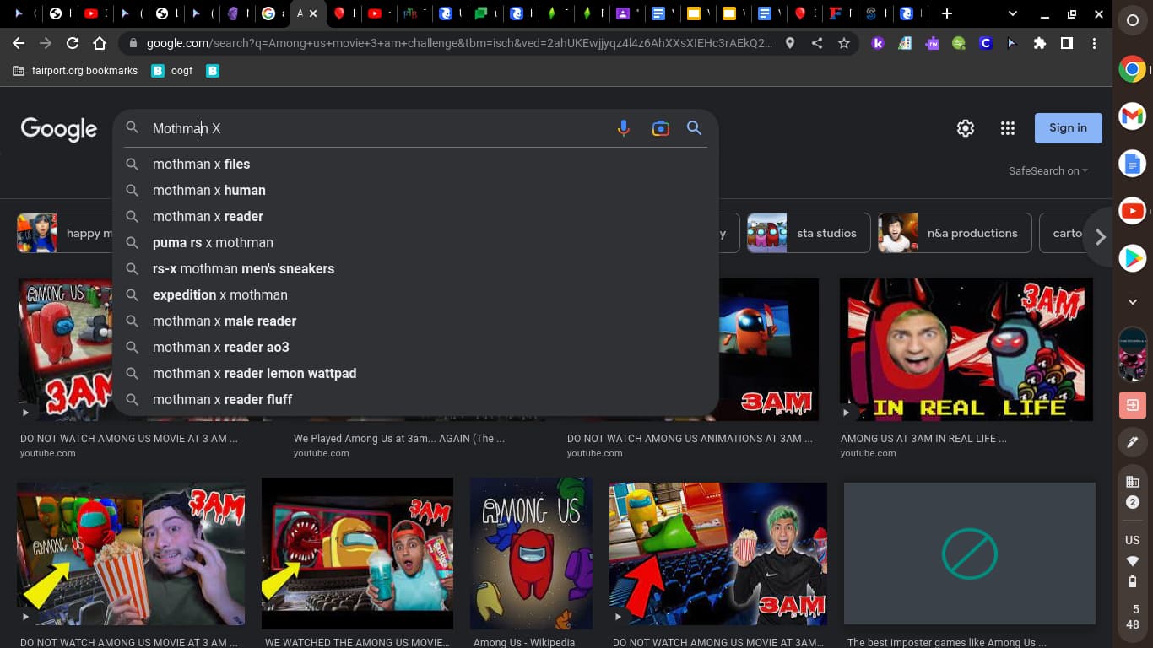1153x648 pixels.
Task: Open the Chrome three-dot menu
Action: [1095, 43]
